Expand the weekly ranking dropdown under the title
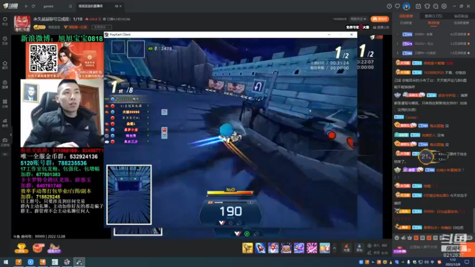475x267 pixels. [x=102, y=27]
